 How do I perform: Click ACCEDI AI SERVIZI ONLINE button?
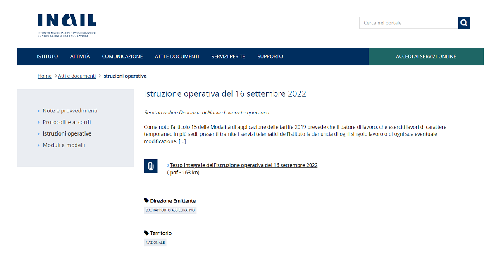click(426, 57)
